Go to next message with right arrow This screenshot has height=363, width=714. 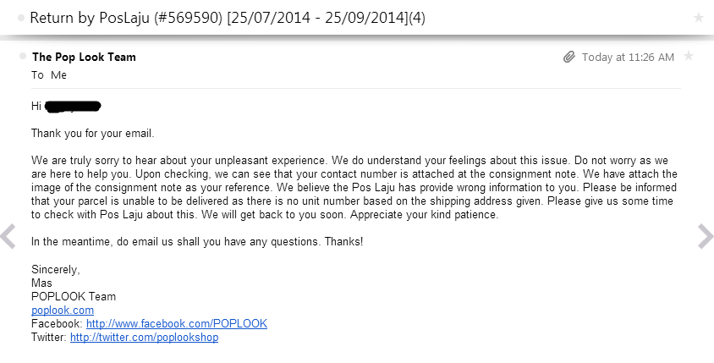[706, 236]
